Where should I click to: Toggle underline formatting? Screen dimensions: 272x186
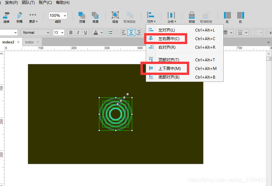(85, 32)
